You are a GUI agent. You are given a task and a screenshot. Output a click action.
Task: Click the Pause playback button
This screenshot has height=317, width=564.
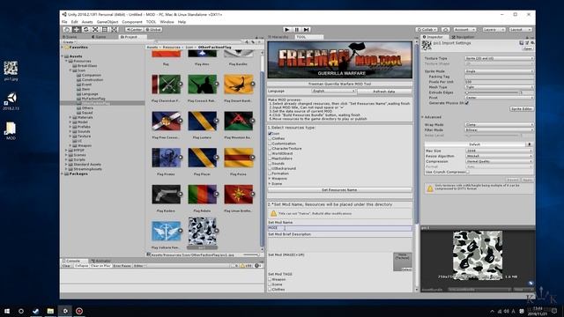coord(297,29)
